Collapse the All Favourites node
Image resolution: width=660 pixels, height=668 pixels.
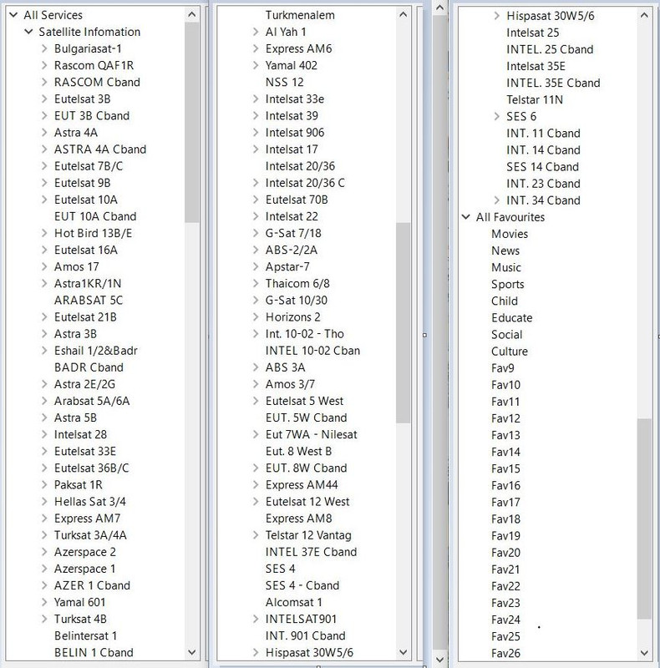pos(465,217)
